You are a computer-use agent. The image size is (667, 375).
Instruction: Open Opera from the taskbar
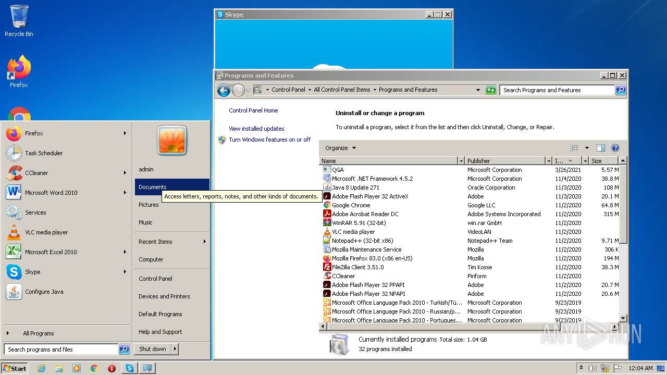coord(112,368)
